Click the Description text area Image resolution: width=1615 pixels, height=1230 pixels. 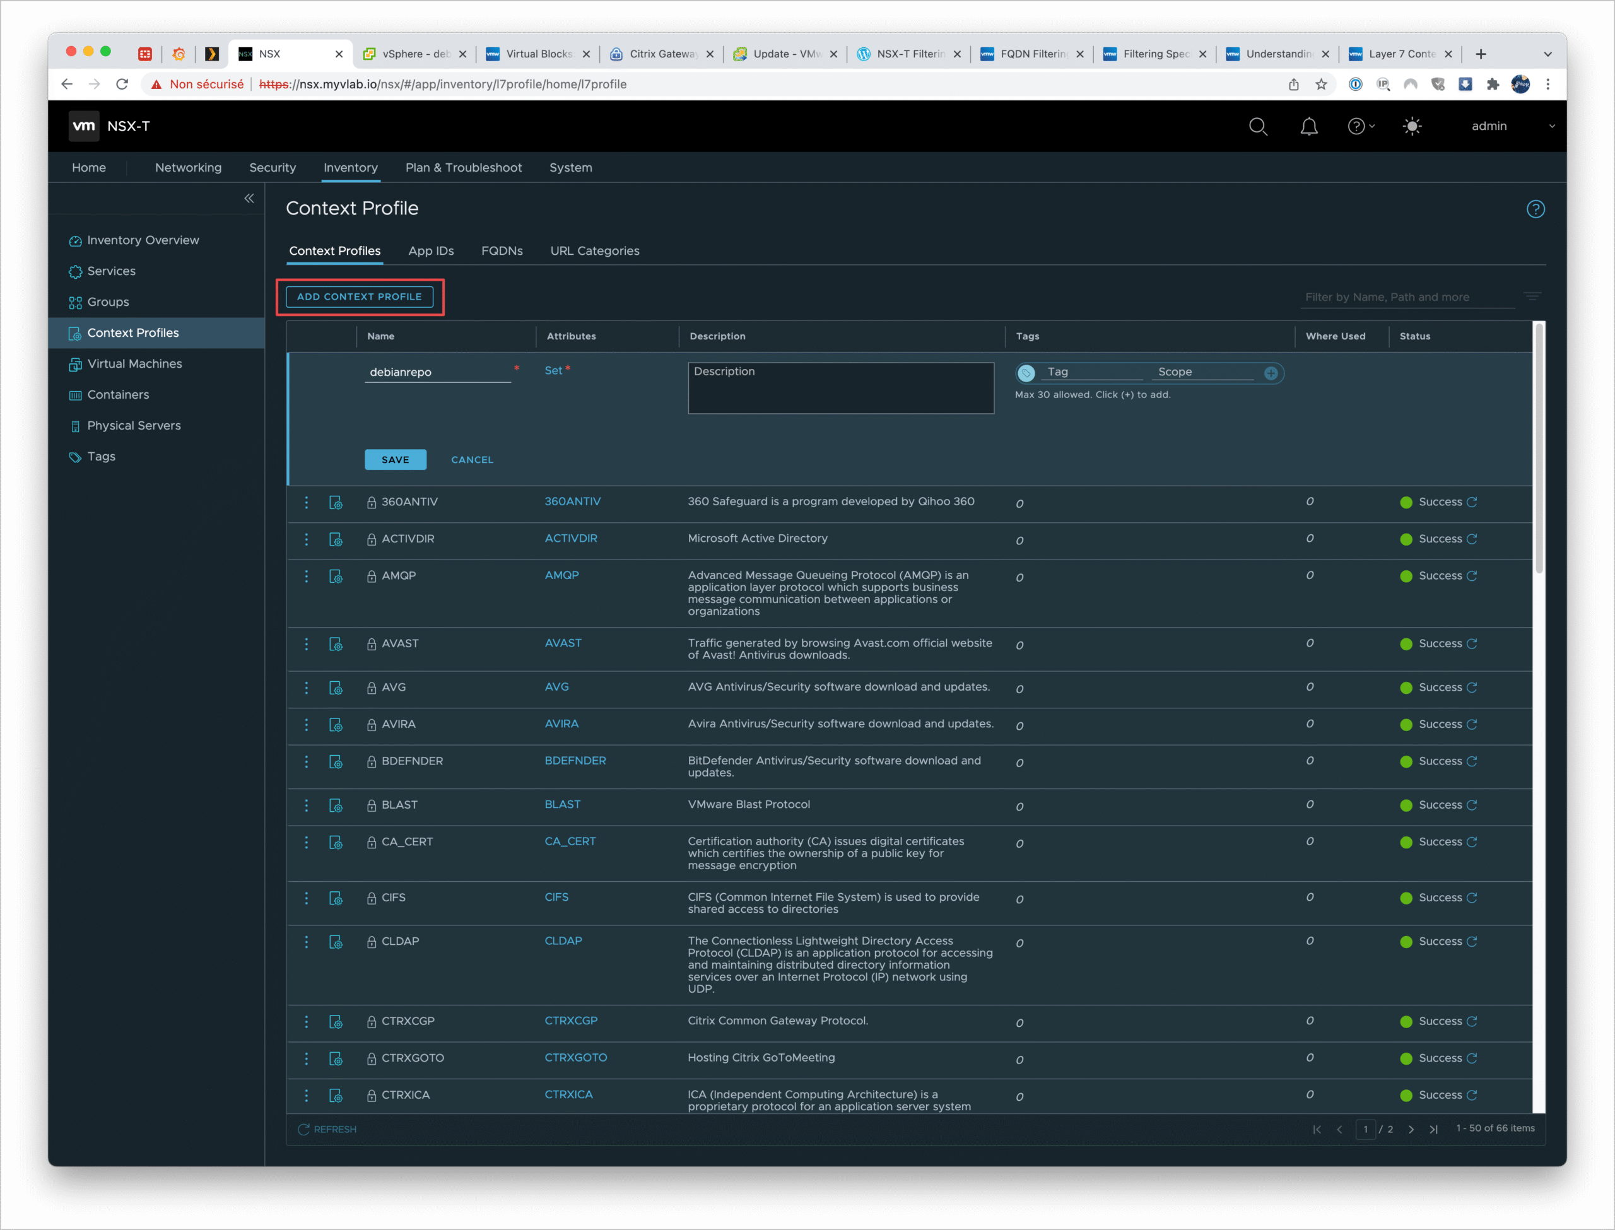[x=840, y=388]
